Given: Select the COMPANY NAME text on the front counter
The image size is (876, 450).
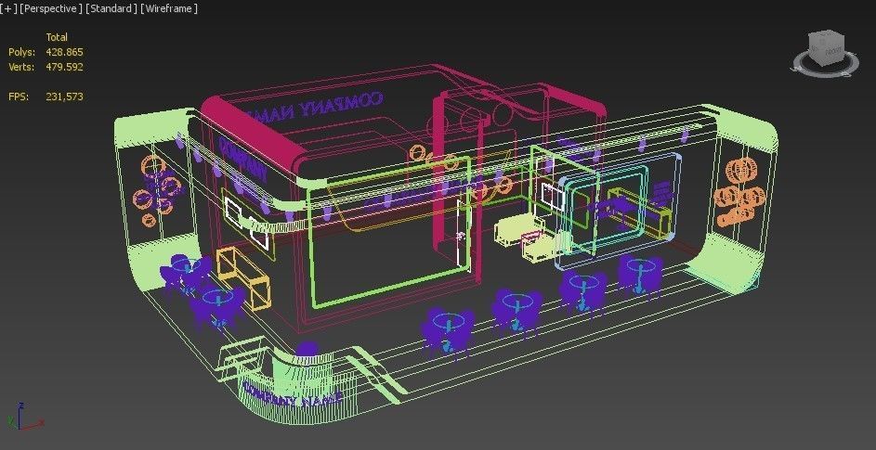Looking at the screenshot, I should pyautogui.click(x=292, y=394).
